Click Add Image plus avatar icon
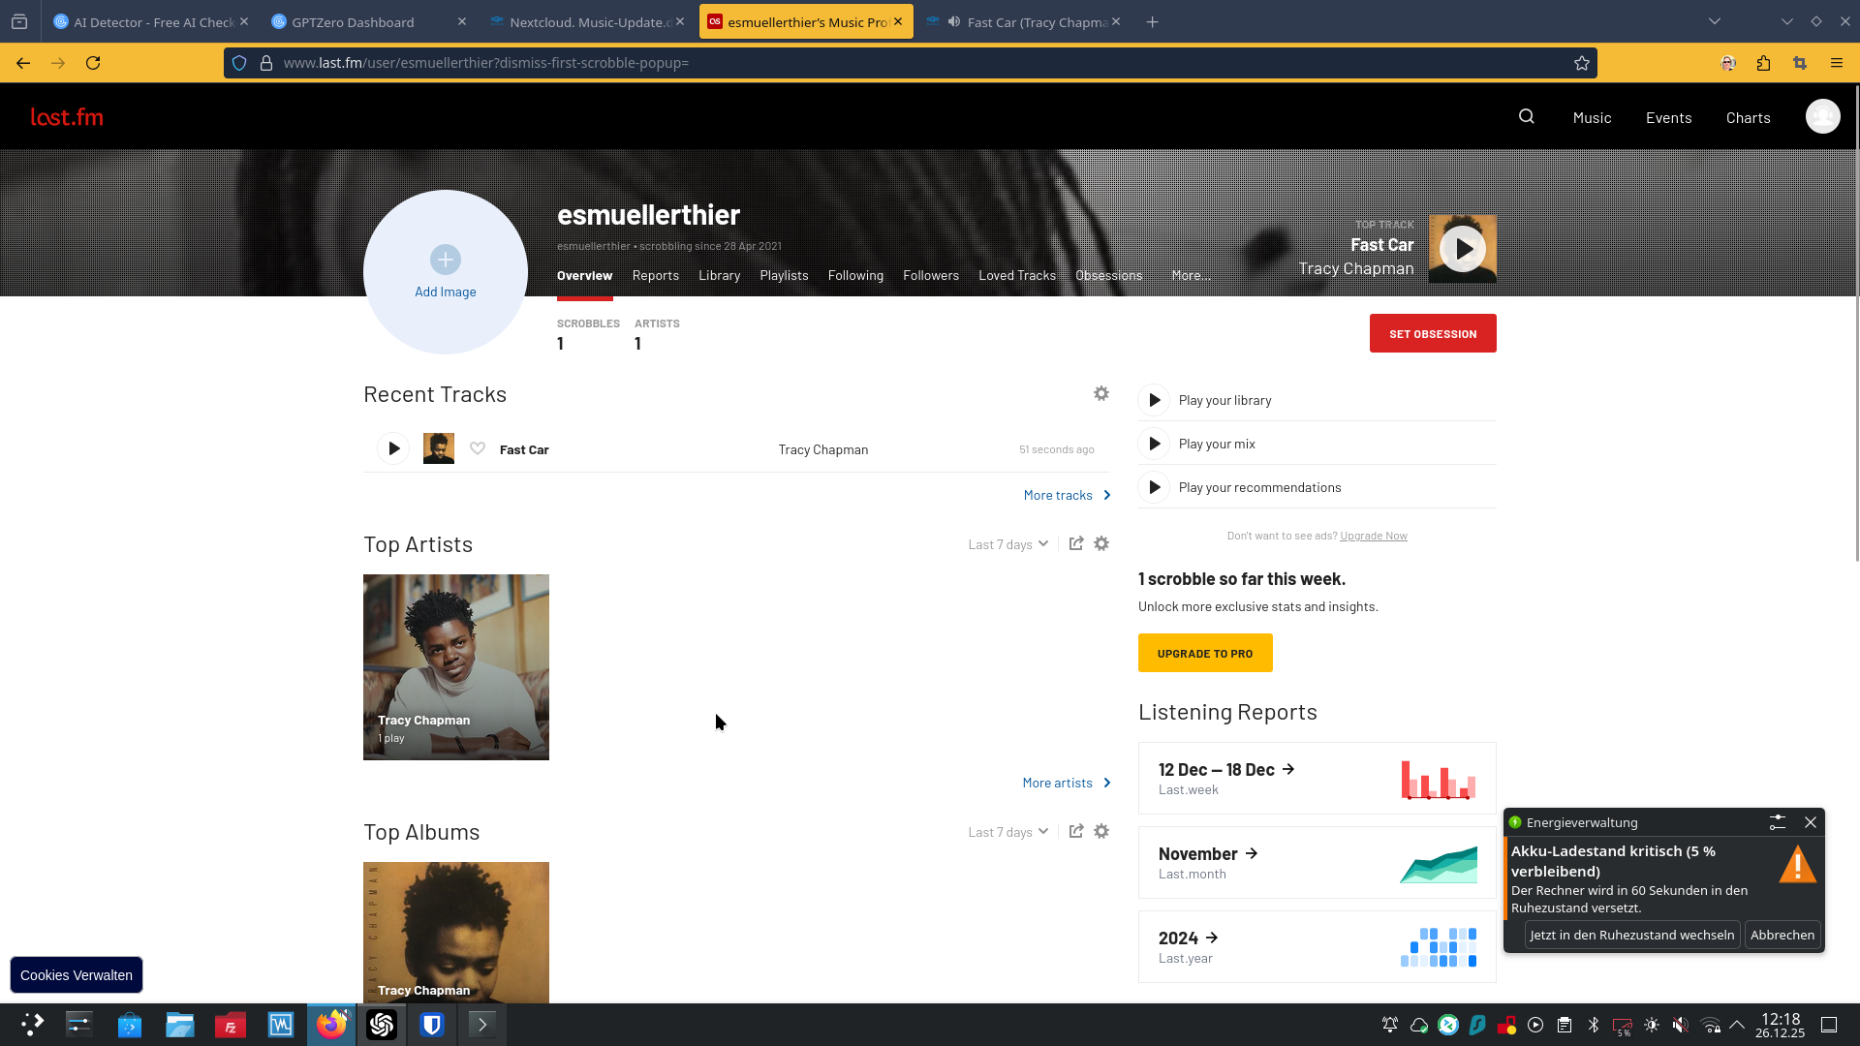The height and width of the screenshot is (1046, 1860). (446, 260)
